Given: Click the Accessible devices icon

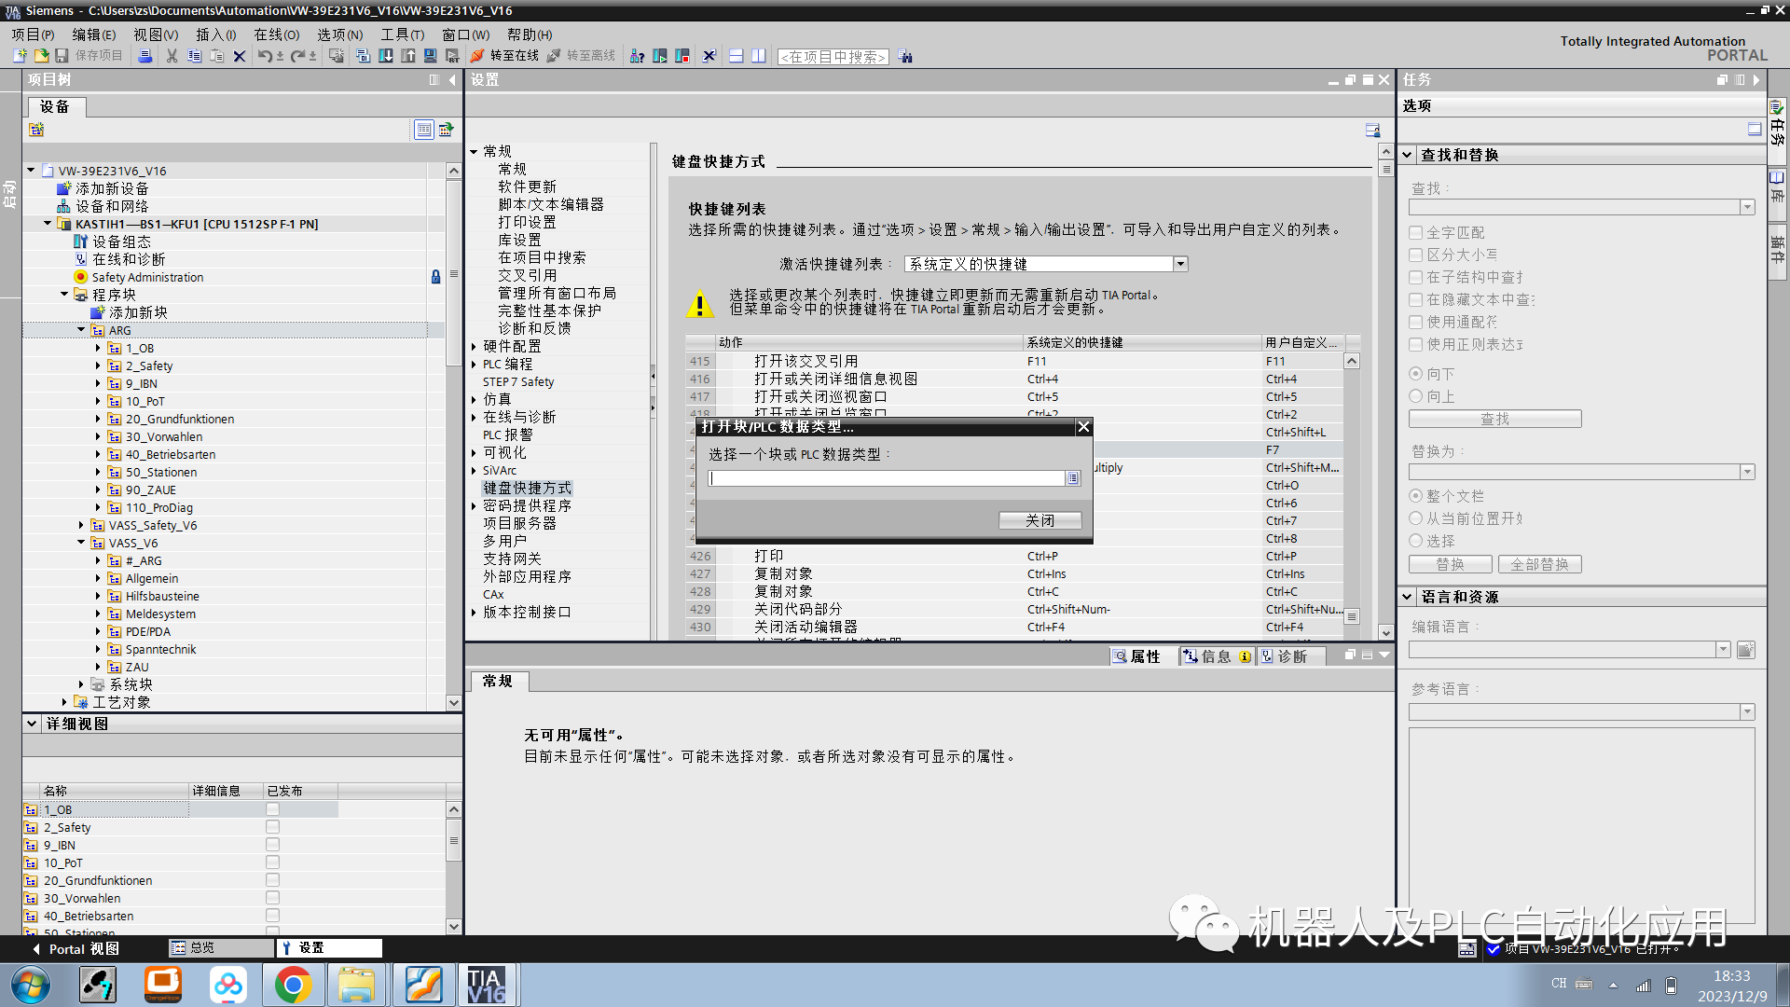Looking at the screenshot, I should (637, 56).
